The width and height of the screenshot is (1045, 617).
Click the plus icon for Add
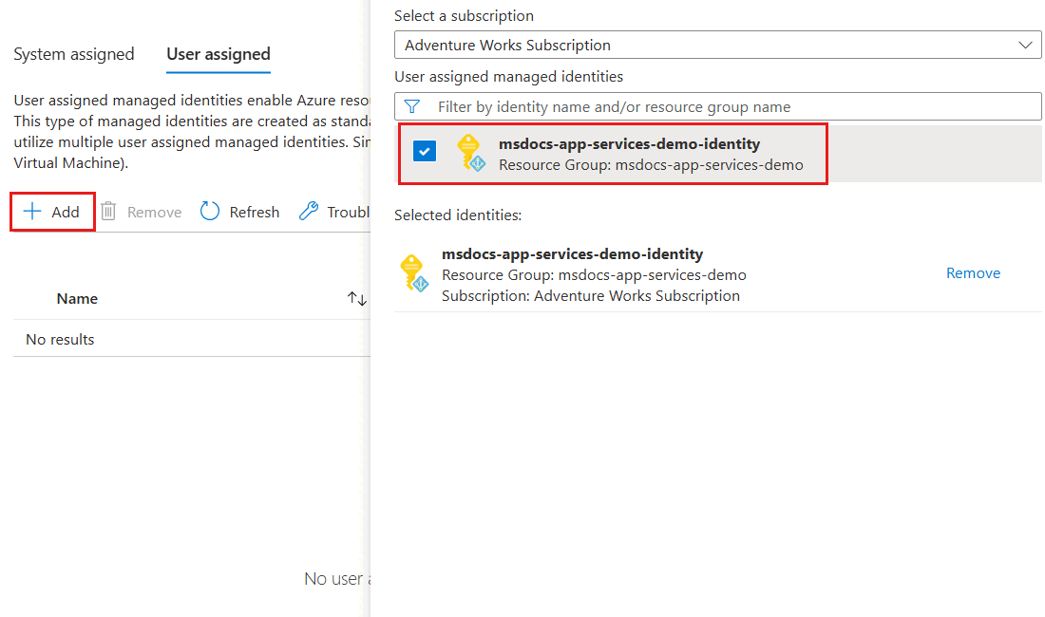click(x=32, y=212)
